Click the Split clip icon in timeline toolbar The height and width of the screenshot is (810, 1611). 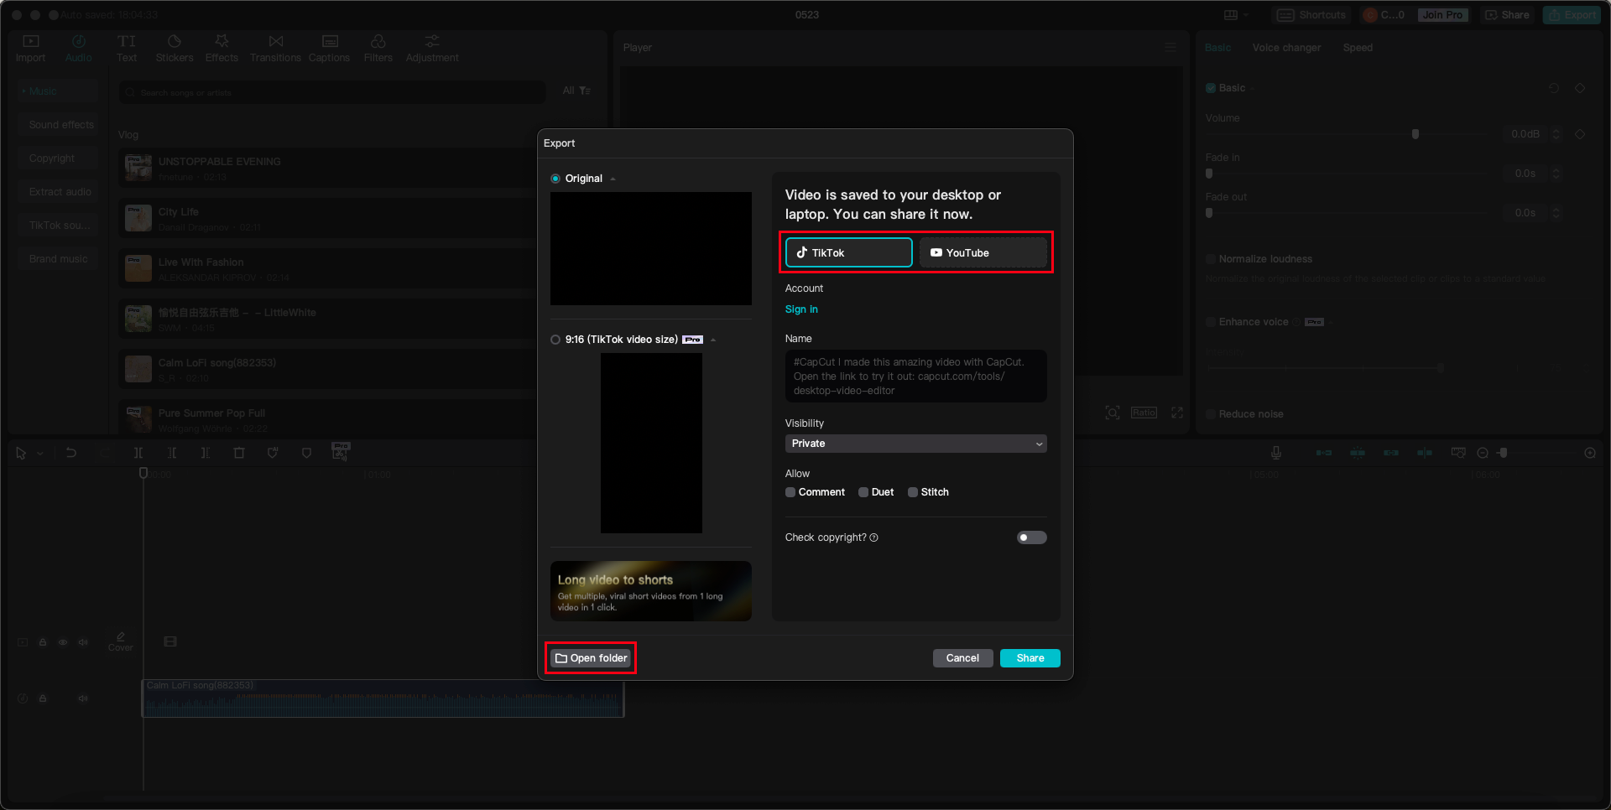(138, 453)
